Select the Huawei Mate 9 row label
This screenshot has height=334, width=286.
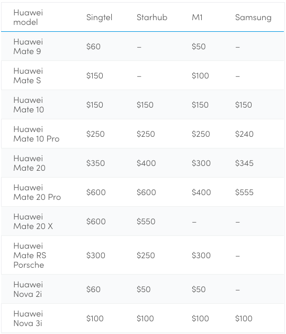[28, 47]
